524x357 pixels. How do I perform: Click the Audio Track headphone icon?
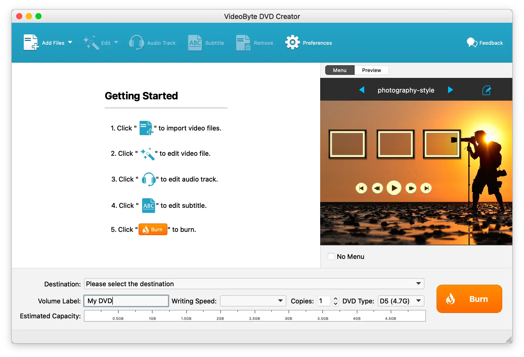pos(136,42)
